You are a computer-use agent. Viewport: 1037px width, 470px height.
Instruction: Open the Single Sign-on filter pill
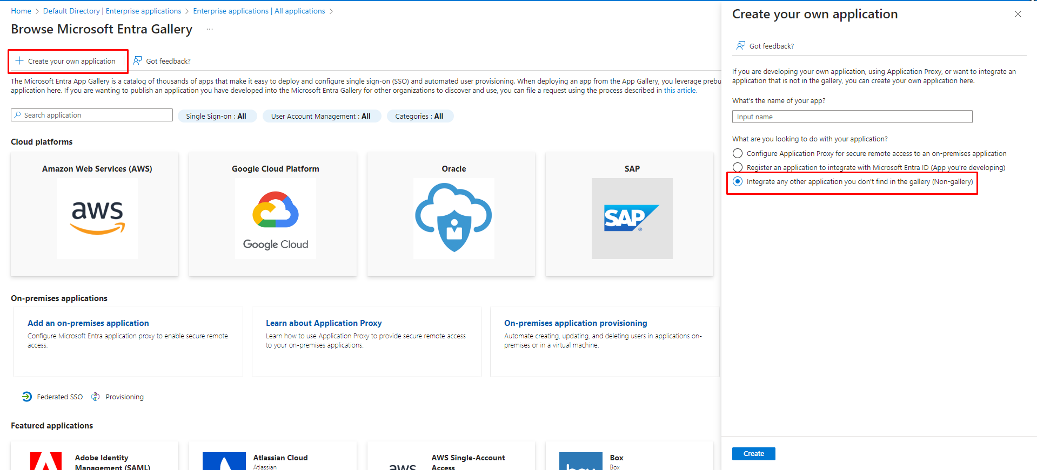pos(216,116)
